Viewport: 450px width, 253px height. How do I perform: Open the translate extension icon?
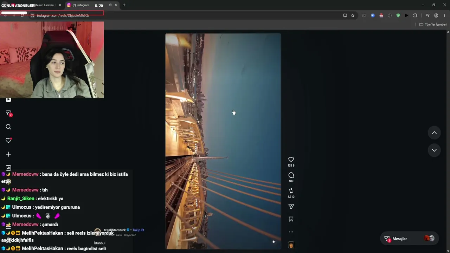click(x=364, y=15)
